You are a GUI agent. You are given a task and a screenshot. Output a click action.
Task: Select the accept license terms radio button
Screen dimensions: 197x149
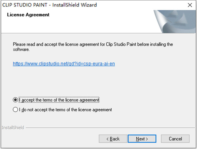[x=15, y=100]
